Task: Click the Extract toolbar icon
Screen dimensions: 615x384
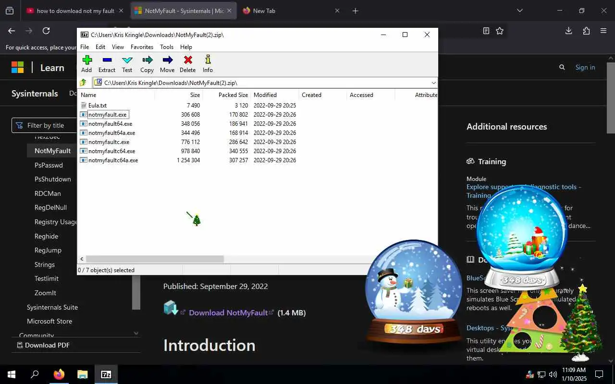Action: tap(107, 64)
